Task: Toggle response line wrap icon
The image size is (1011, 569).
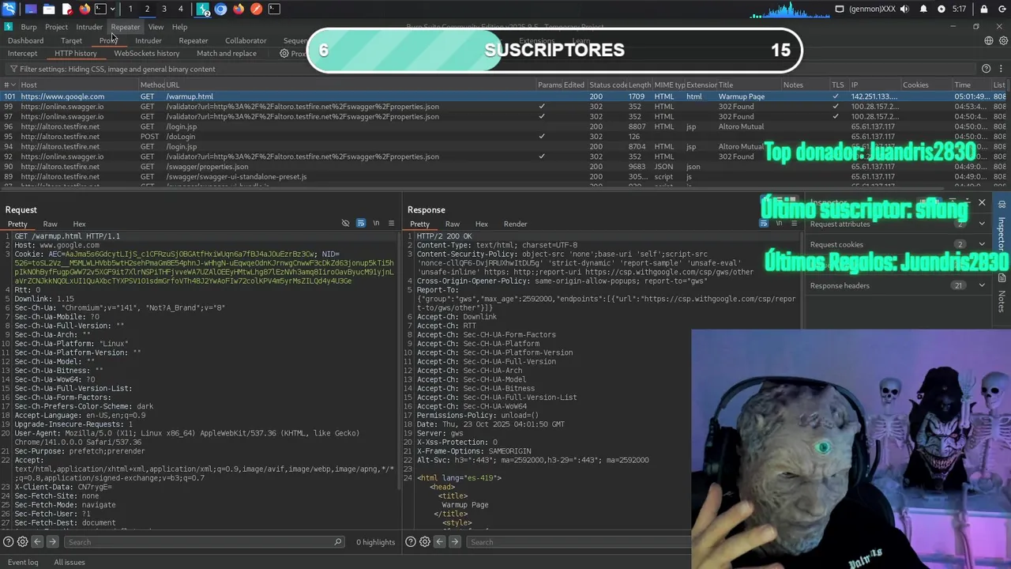Action: (763, 224)
